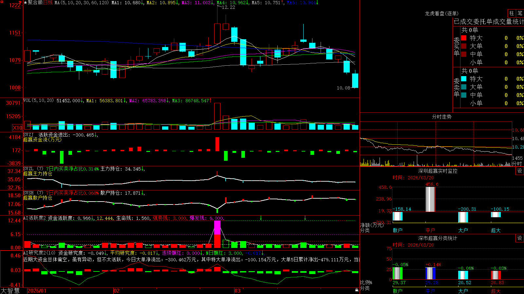Toggle the 笔 tick display button
Viewport: 524px width, 294px height.
click(x=520, y=13)
